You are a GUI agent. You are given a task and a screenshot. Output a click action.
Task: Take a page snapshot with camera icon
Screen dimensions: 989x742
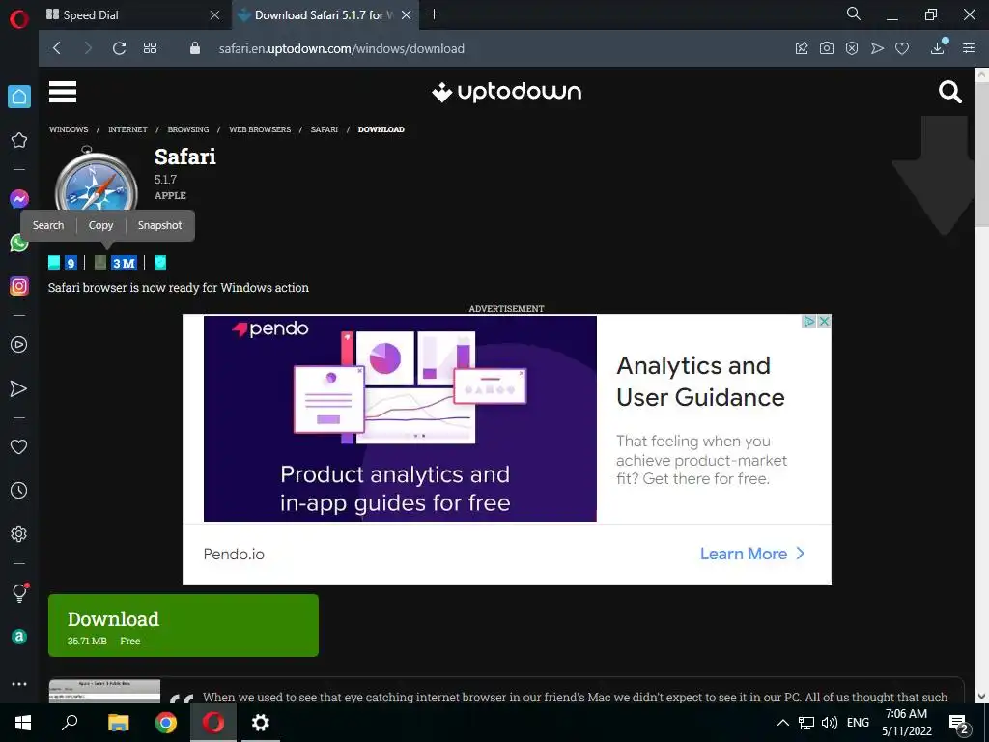827,48
